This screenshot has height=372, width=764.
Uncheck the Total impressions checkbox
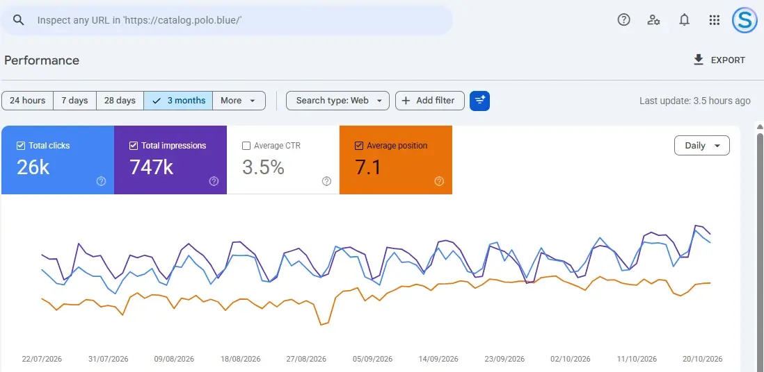tap(133, 145)
